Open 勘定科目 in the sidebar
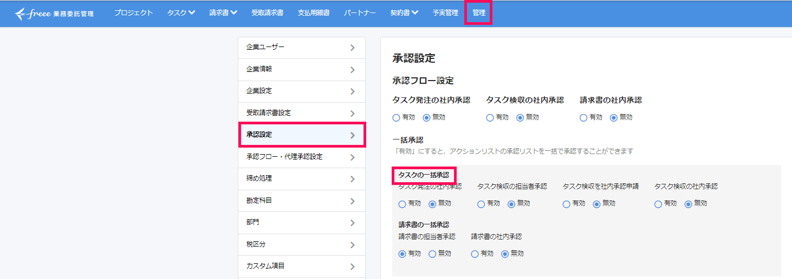 (x=302, y=201)
